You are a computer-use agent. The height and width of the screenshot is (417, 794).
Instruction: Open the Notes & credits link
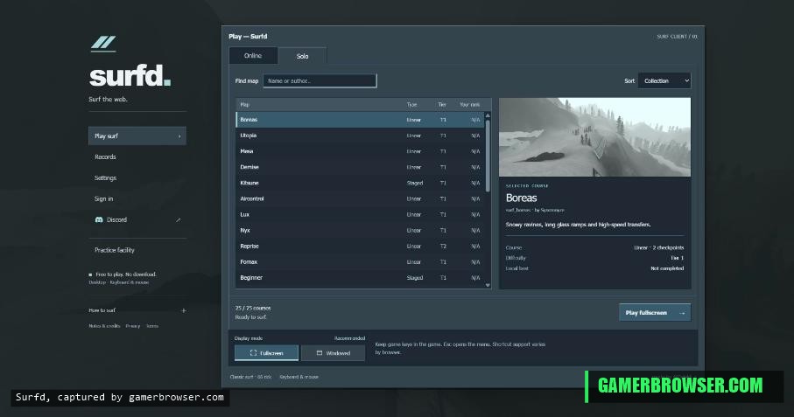[x=104, y=326]
